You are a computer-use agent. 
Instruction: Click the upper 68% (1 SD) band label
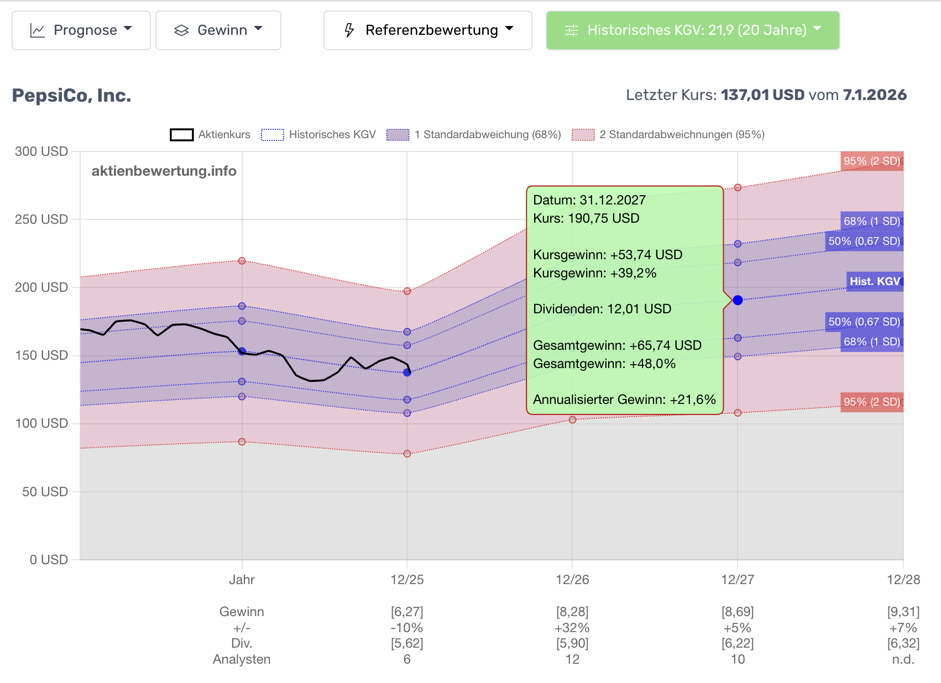click(x=872, y=221)
